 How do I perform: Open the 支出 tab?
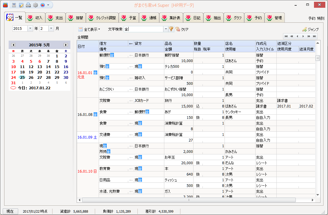click(x=56, y=18)
